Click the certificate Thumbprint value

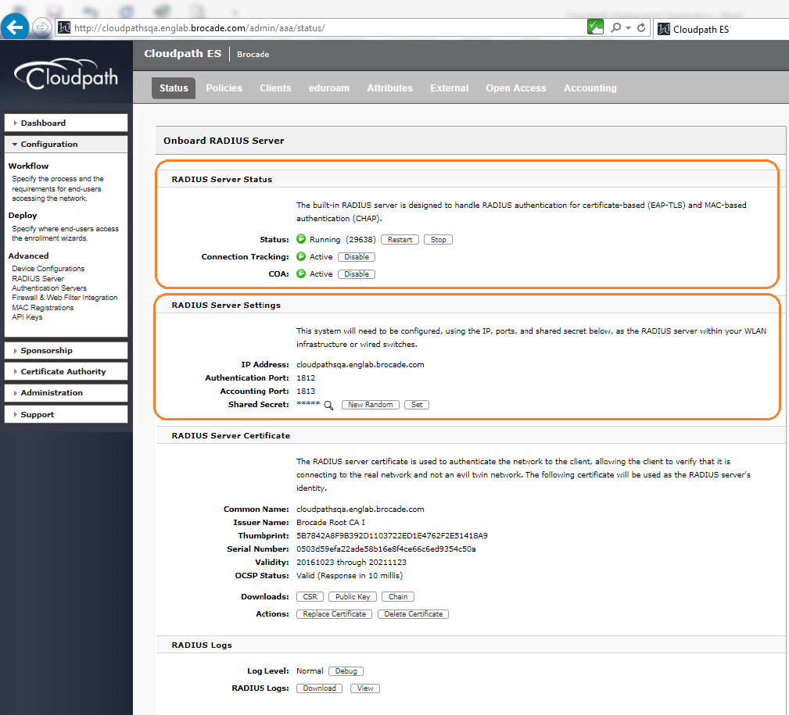click(x=392, y=535)
